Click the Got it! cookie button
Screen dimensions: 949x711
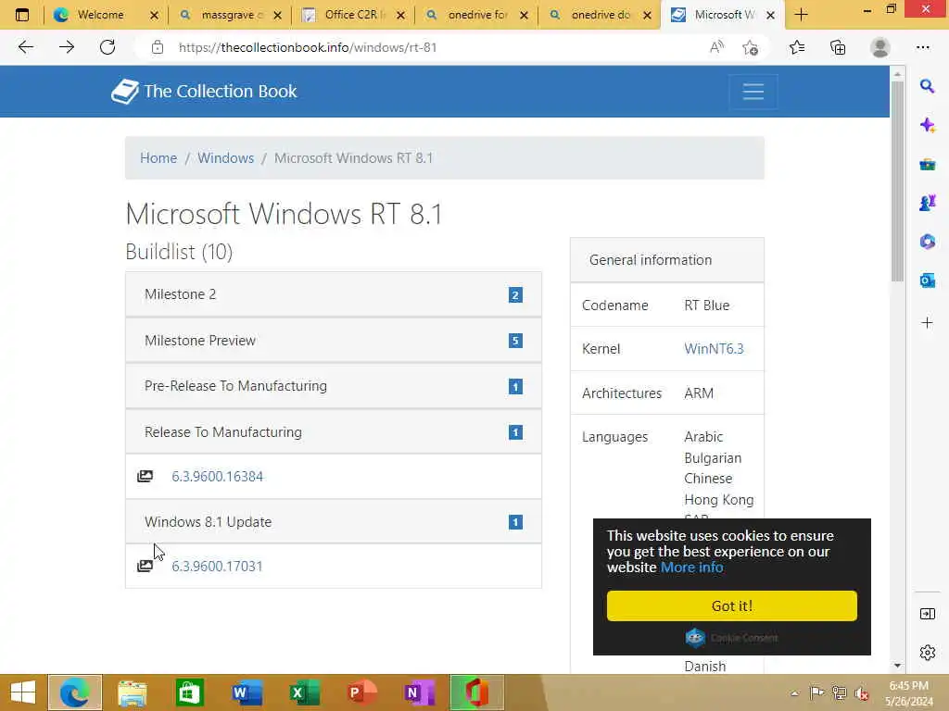click(732, 605)
